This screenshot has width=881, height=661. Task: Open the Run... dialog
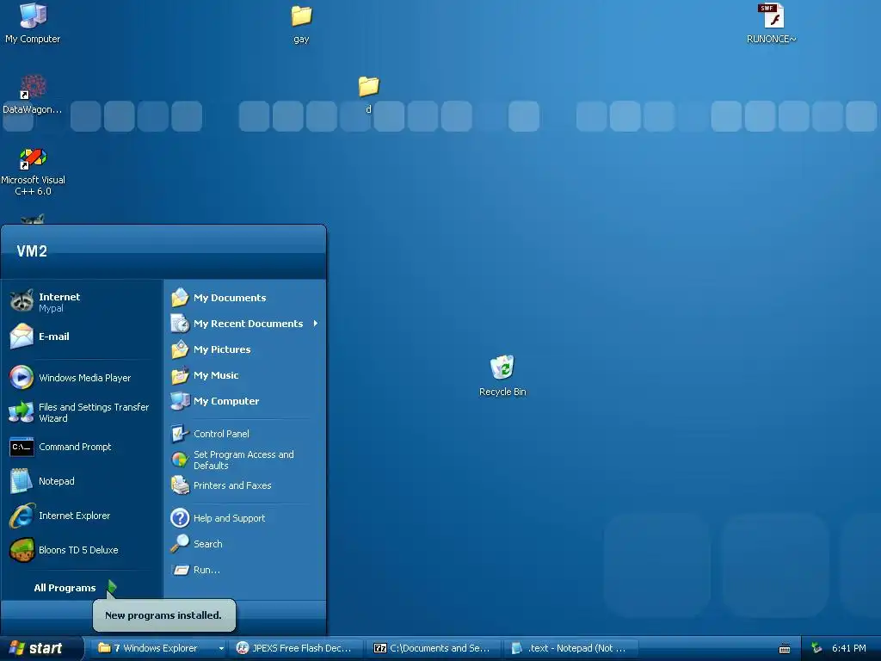point(245,570)
